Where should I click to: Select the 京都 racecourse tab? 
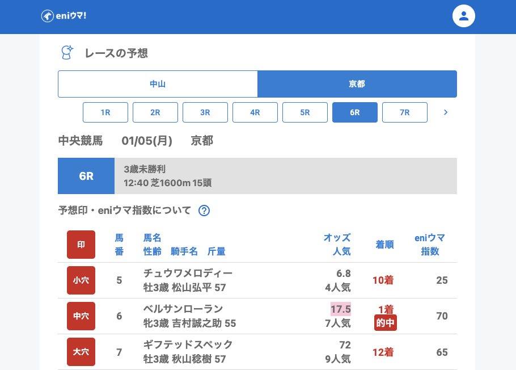[357, 84]
